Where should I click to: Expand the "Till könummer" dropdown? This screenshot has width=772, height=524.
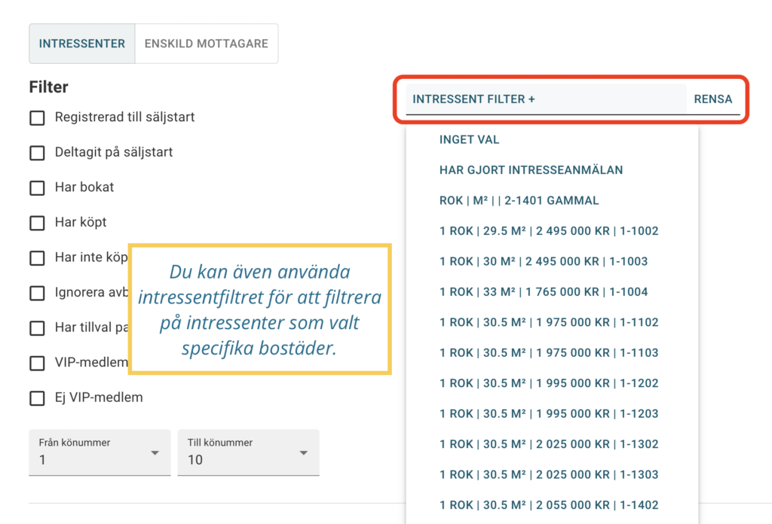(248, 452)
